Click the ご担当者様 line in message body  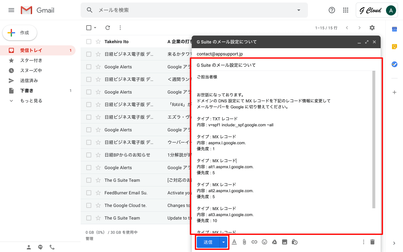tap(207, 77)
